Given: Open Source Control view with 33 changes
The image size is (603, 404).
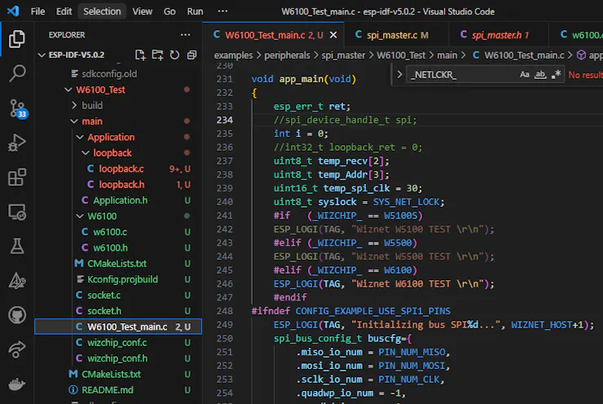Looking at the screenshot, I should 17,108.
